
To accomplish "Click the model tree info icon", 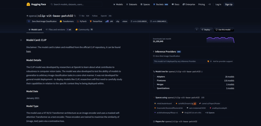I will click(202, 71).
